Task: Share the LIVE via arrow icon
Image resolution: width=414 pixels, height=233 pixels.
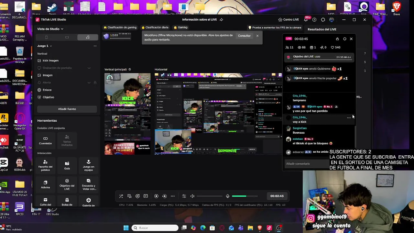Action: tap(221, 19)
